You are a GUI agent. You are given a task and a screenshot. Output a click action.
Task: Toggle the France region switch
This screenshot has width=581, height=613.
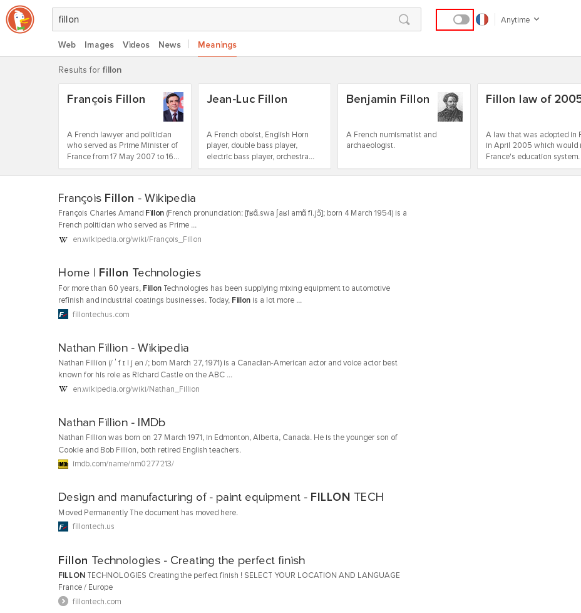461,19
